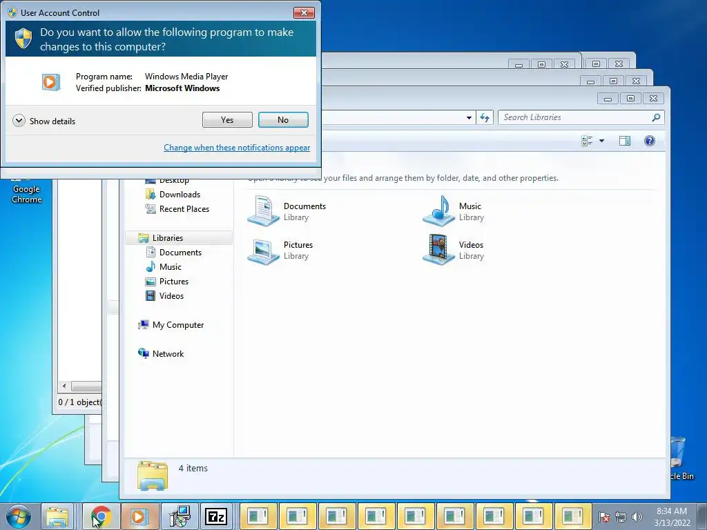Maximize the front Libraries window

[x=630, y=98]
